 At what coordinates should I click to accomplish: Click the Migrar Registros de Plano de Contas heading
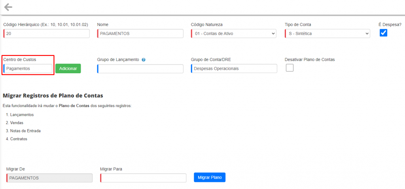tap(53, 96)
